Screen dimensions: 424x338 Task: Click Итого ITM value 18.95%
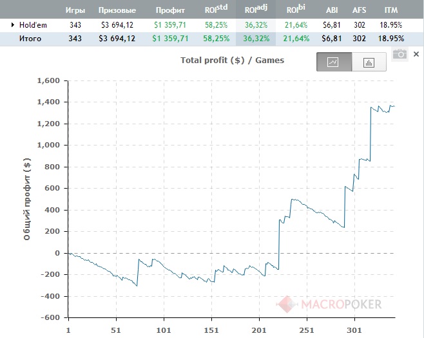(x=391, y=39)
